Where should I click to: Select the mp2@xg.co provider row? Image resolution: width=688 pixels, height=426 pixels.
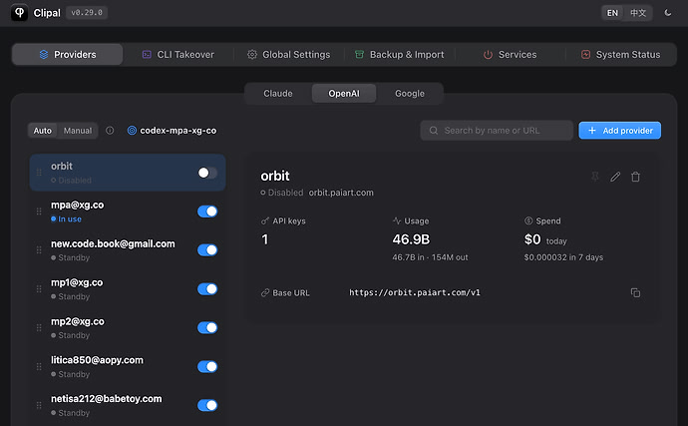coord(128,327)
